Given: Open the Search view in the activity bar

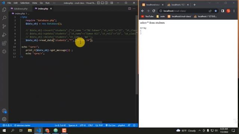Looking at the screenshot, I should (4, 18).
